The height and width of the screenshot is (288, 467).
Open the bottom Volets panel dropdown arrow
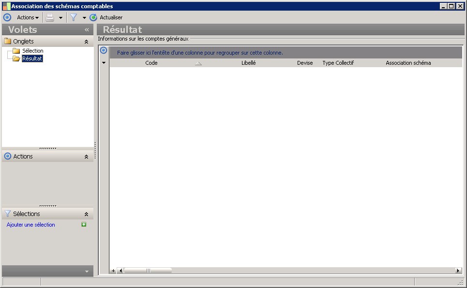pos(87,272)
